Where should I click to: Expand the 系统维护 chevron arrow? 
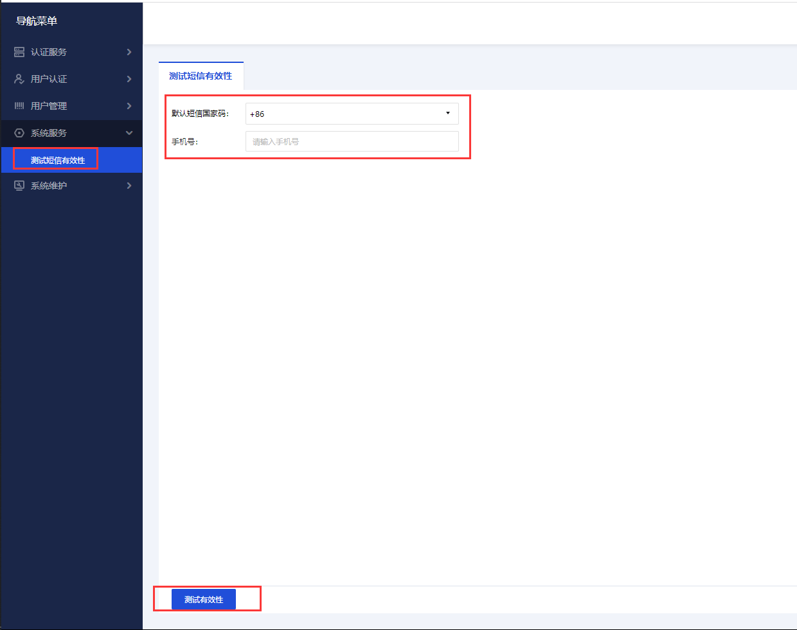pos(129,186)
